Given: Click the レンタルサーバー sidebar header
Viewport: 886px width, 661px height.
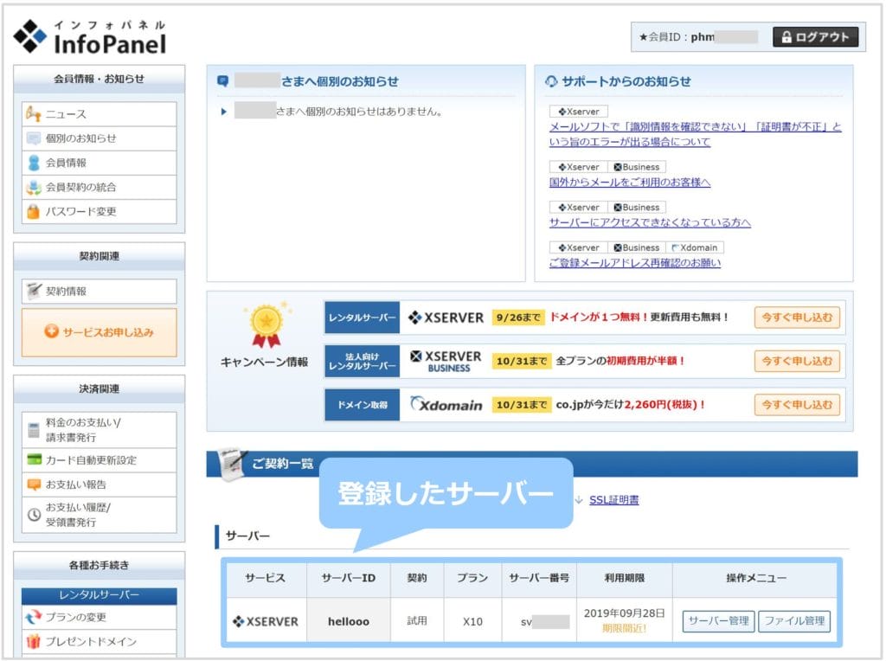Looking at the screenshot, I should coord(99,595).
